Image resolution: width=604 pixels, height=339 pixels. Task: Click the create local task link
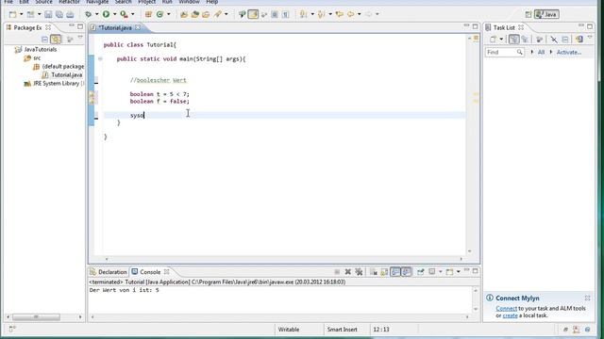(510, 315)
